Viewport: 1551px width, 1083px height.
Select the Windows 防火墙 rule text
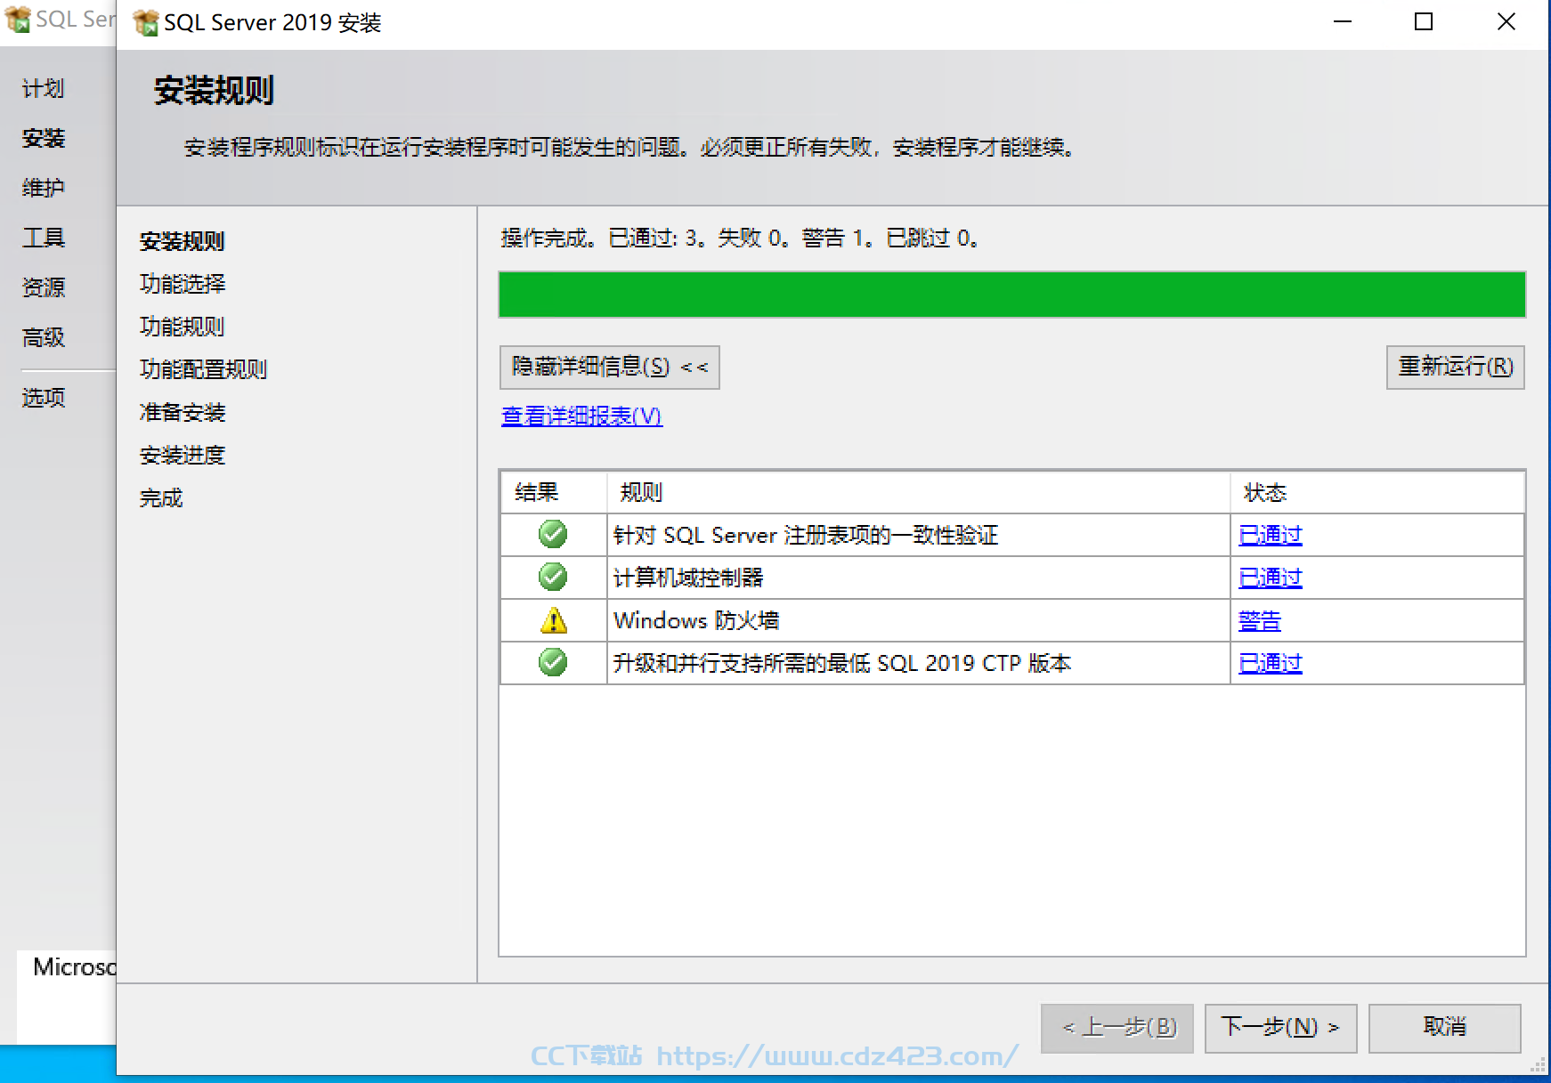[696, 620]
